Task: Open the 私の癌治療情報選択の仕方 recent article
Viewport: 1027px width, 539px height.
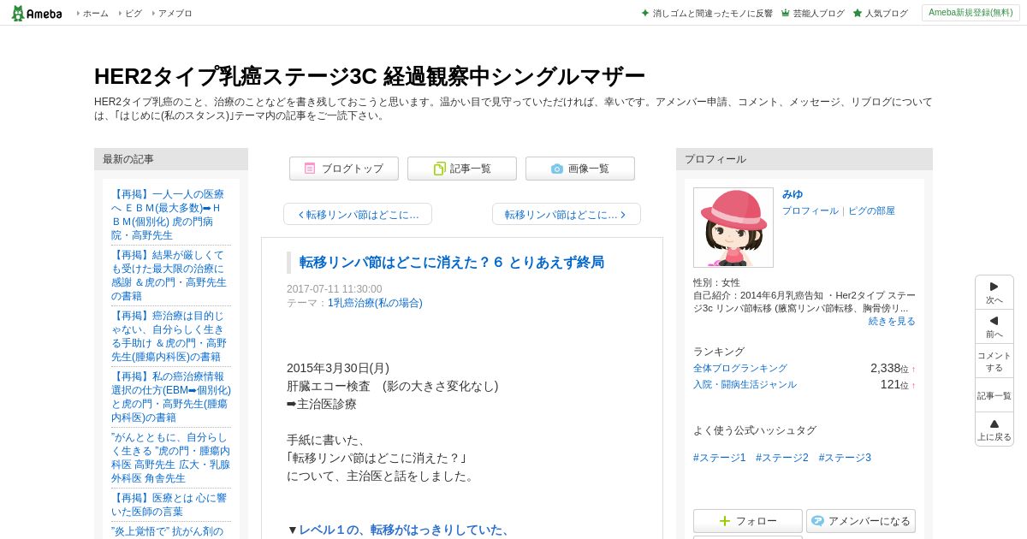Action: [x=170, y=397]
